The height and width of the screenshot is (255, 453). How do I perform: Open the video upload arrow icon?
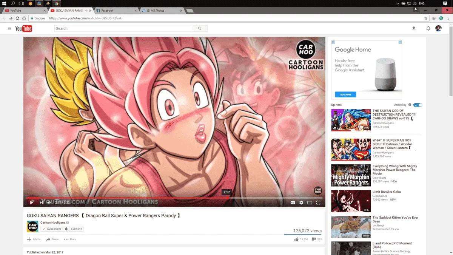pyautogui.click(x=414, y=28)
